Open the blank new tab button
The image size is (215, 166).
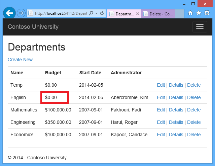[x=180, y=14]
